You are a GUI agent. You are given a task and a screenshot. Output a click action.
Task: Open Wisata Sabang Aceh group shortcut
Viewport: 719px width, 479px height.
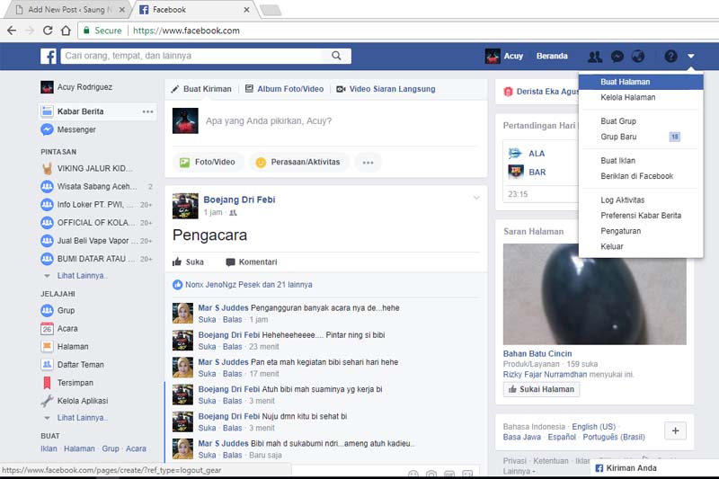[x=96, y=187]
